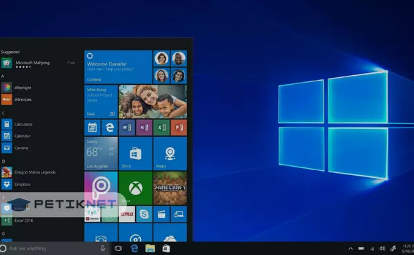Open the Store tile
The width and height of the screenshot is (414, 255).
pos(135,154)
